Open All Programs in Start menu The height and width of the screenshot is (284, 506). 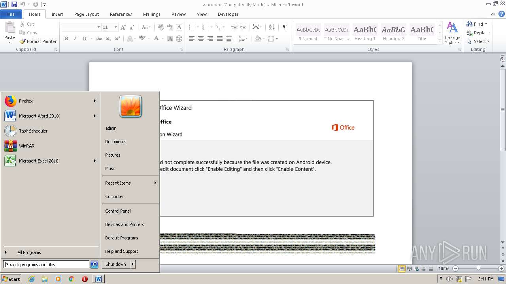point(29,252)
